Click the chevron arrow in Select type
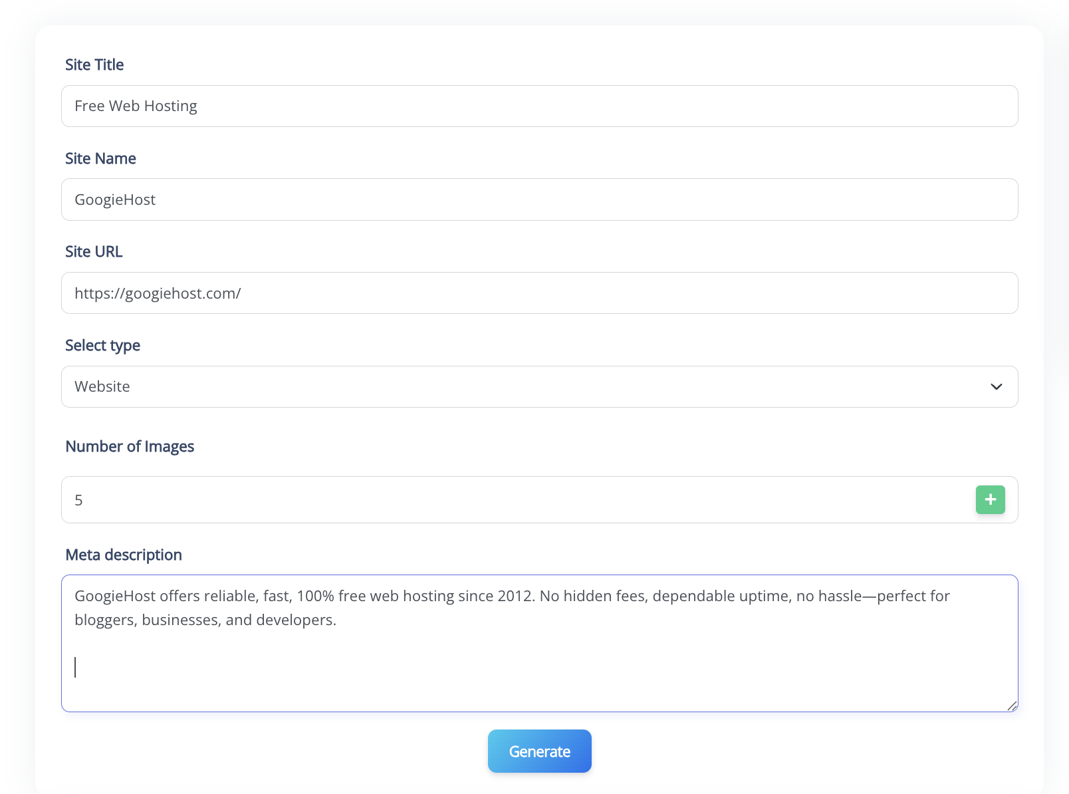This screenshot has height=794, width=1069. 996,387
